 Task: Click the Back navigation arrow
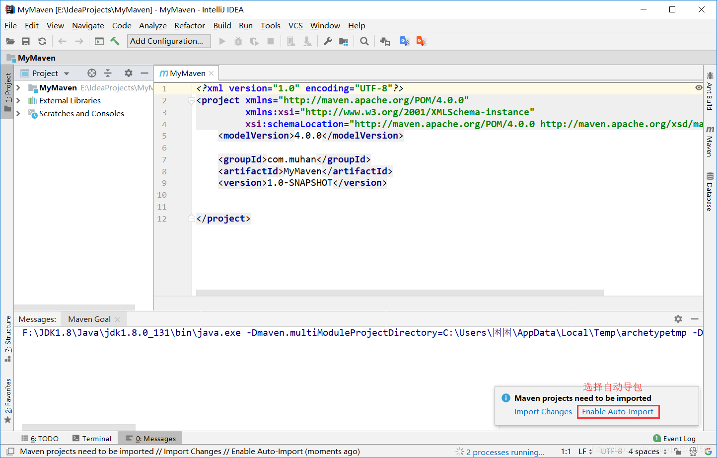pyautogui.click(x=63, y=41)
